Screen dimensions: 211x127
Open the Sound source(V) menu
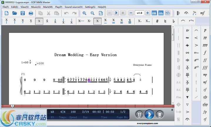pyautogui.click(x=73, y=7)
